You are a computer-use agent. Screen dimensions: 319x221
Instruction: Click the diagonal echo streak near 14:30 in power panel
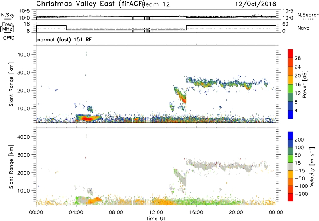point(180,94)
